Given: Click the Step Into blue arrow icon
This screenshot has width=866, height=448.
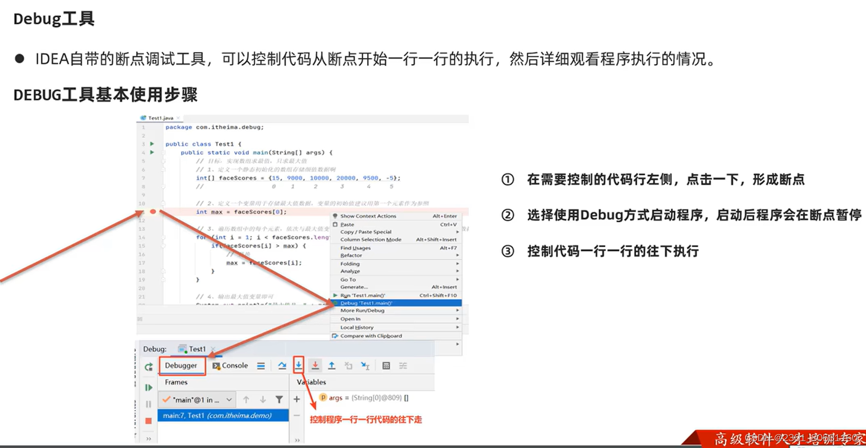Looking at the screenshot, I should click(299, 365).
